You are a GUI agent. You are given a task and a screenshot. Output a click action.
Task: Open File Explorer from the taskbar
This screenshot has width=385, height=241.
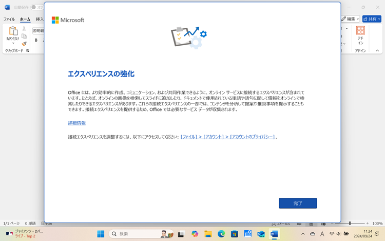(208, 234)
